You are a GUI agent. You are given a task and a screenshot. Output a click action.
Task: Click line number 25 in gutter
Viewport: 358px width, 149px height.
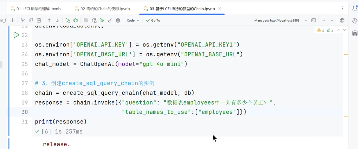[x=25, y=64]
